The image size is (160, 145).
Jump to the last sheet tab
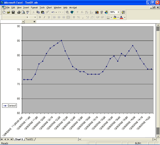tap(12, 139)
